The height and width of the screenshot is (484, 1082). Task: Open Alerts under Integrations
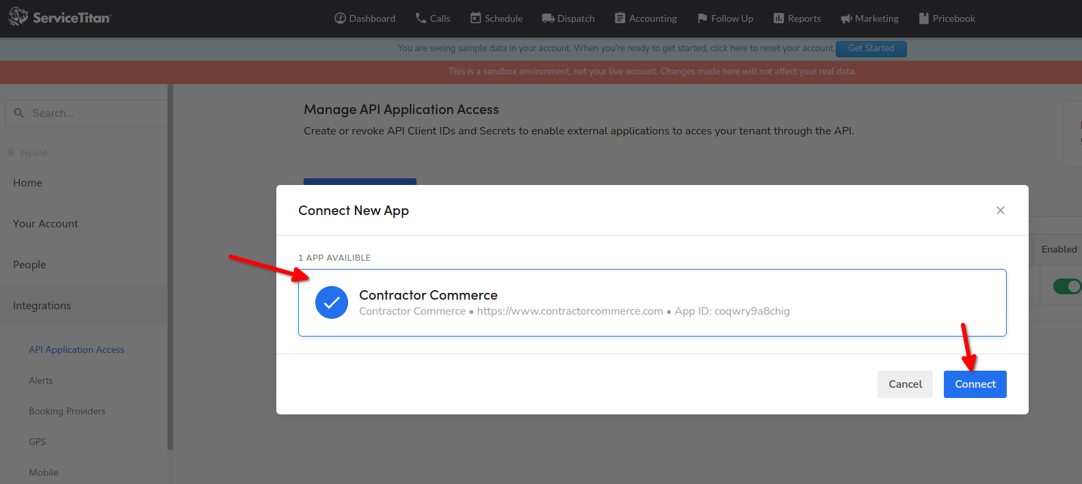[41, 380]
